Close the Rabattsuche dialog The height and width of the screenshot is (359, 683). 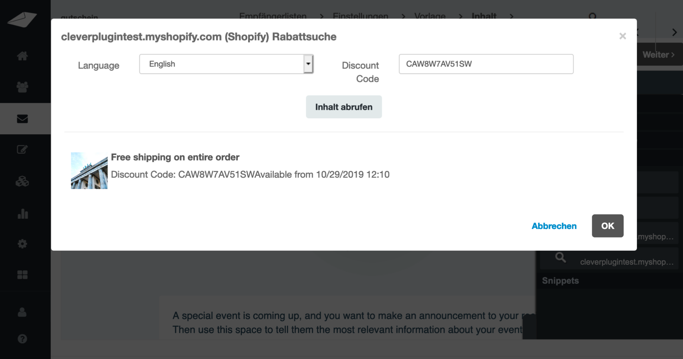coord(622,36)
